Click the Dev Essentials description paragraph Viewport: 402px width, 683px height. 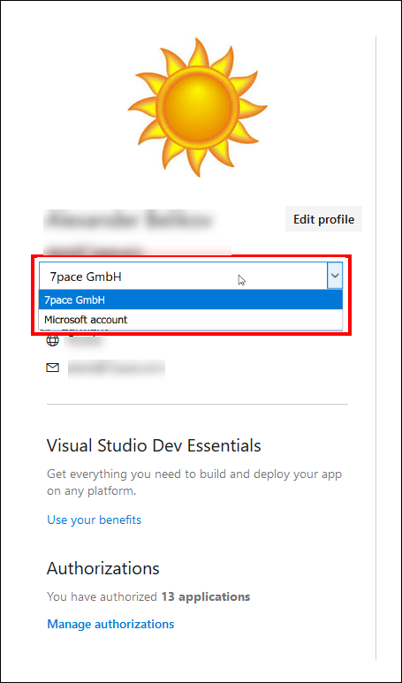[x=194, y=482]
